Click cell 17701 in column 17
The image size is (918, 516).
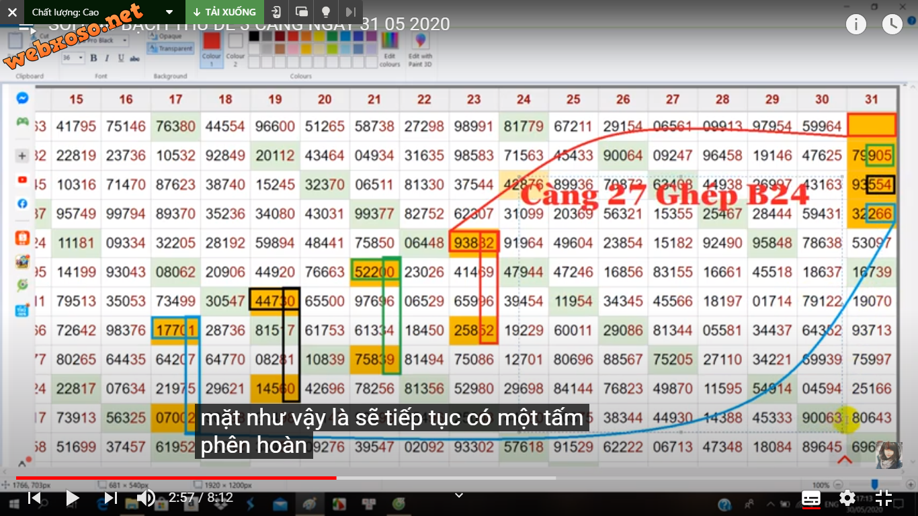point(175,330)
